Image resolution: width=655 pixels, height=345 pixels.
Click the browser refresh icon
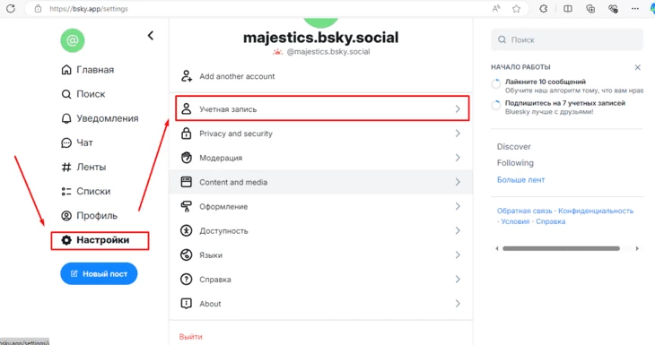[x=11, y=8]
